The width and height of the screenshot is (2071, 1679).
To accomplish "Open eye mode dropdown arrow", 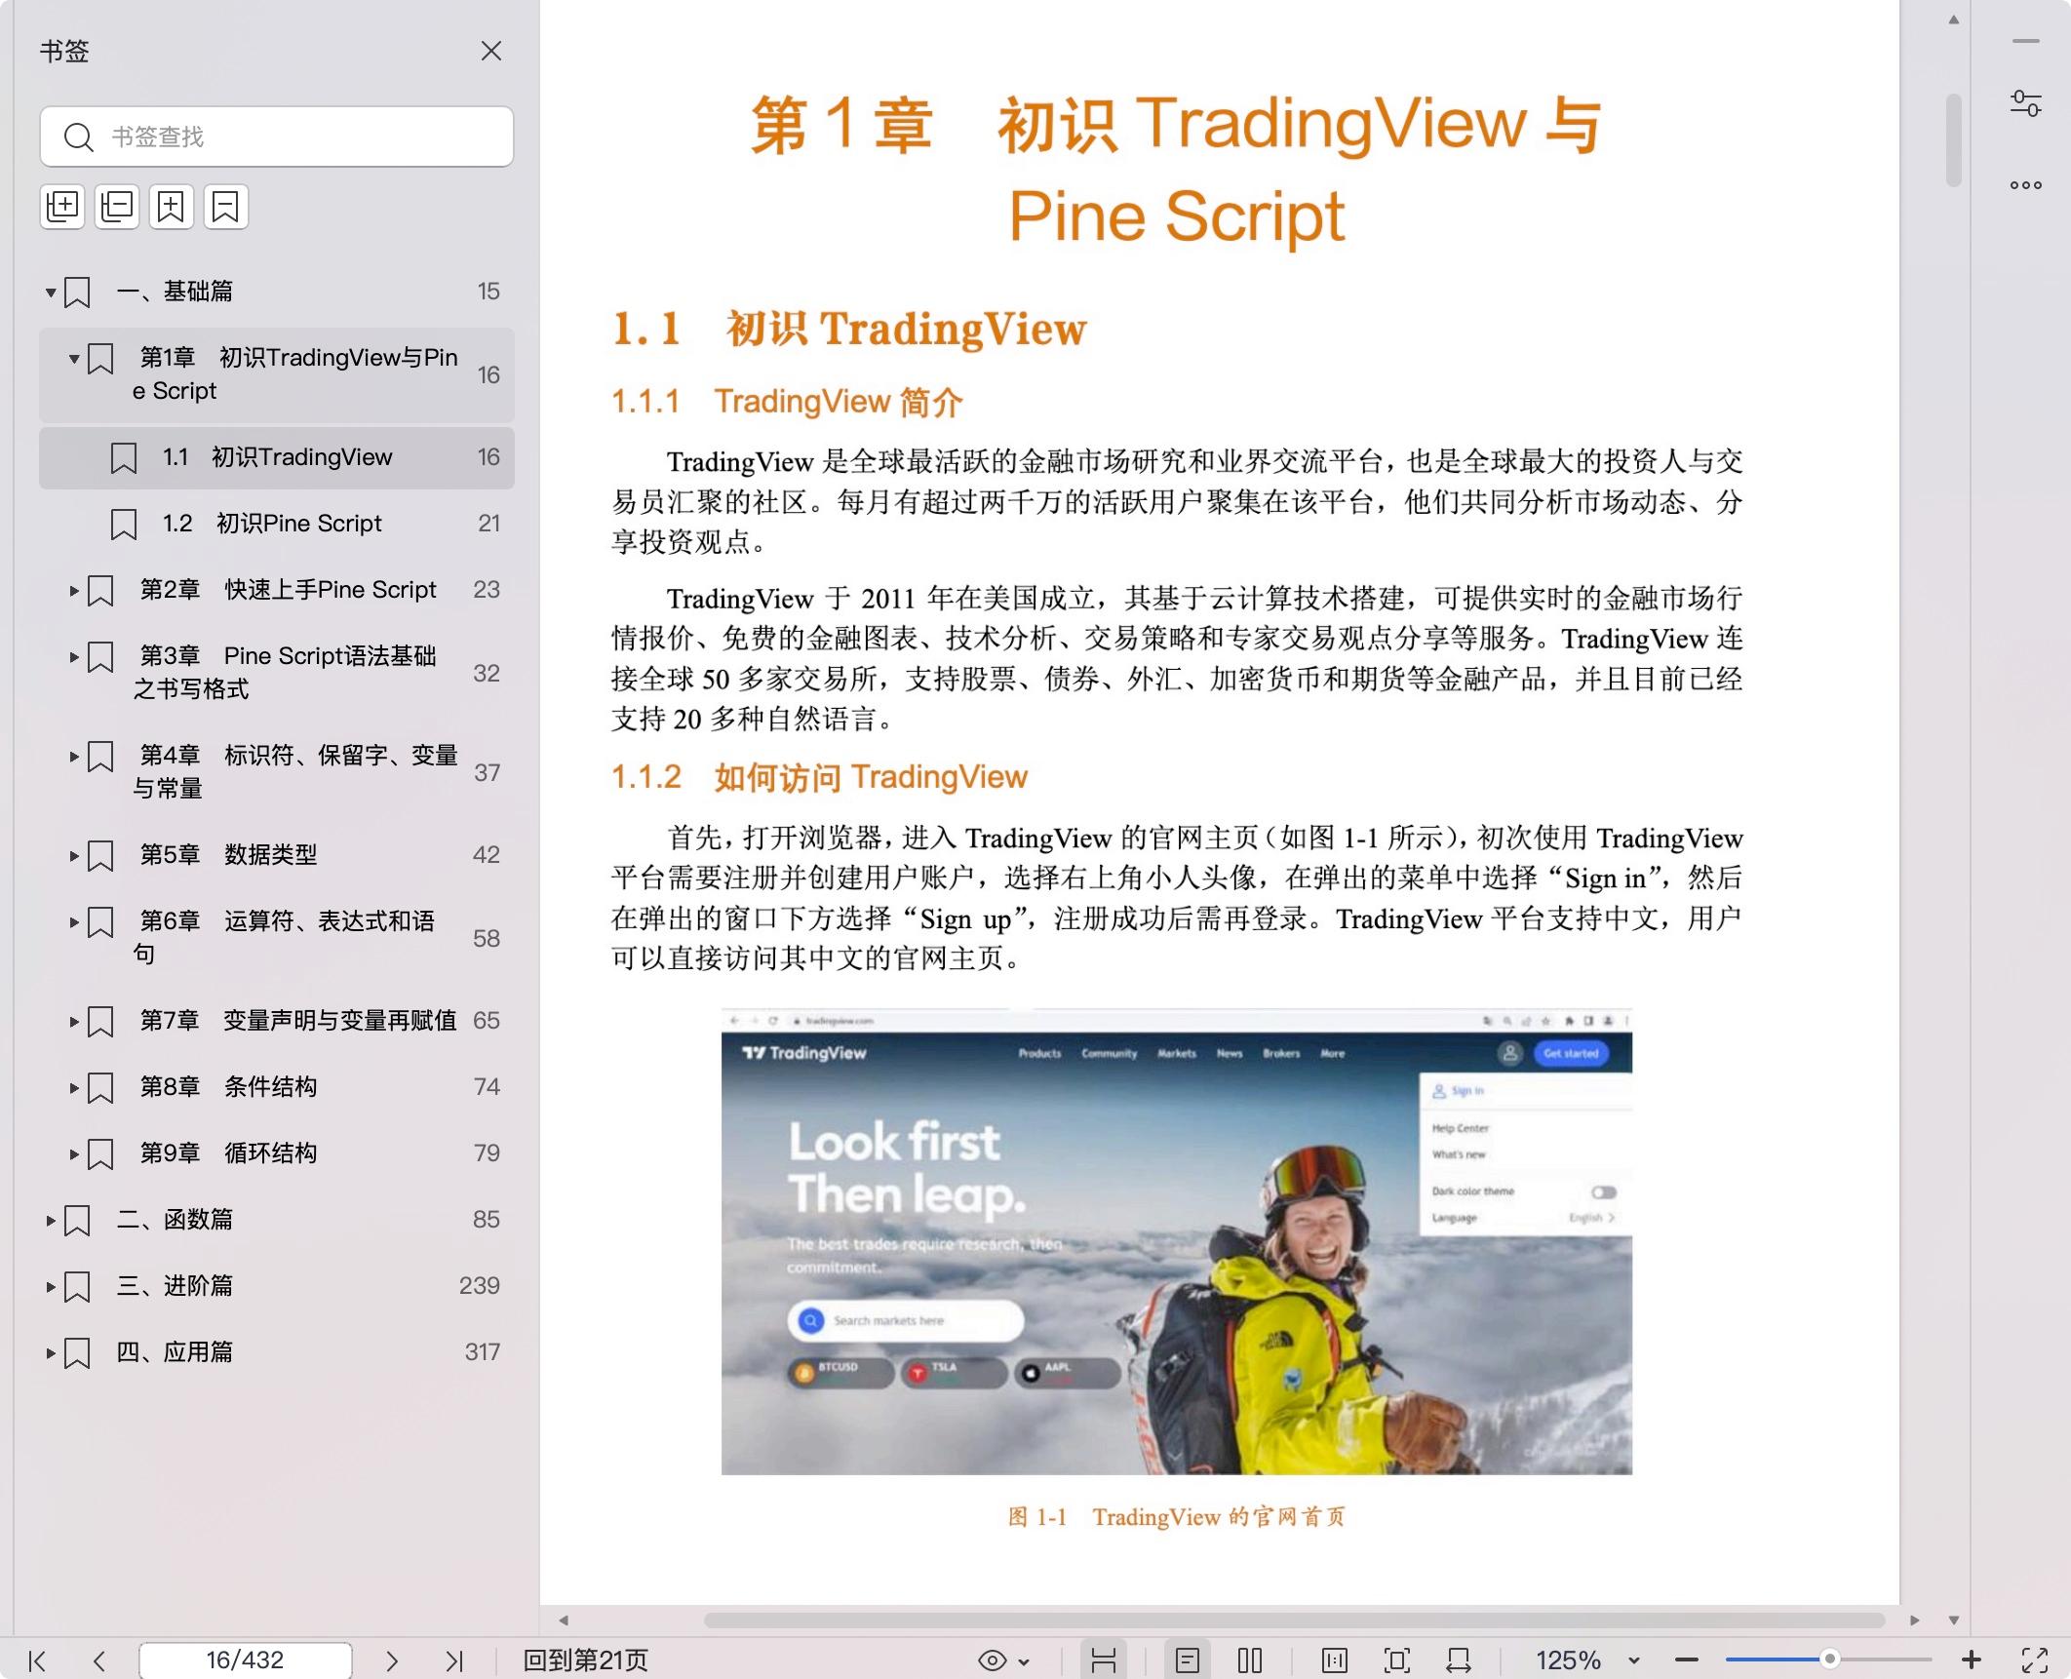I will pos(1024,1661).
